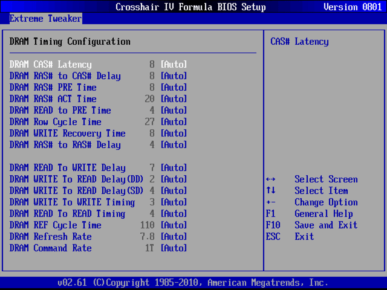
Task: Click the ESC key hint
Action: 273,236
